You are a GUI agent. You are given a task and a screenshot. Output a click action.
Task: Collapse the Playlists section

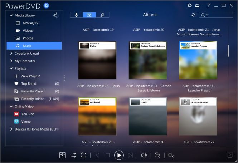(11, 68)
